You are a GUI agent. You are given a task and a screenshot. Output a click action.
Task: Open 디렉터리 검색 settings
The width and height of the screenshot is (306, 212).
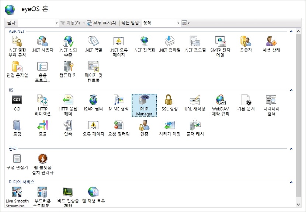pyautogui.click(x=271, y=105)
